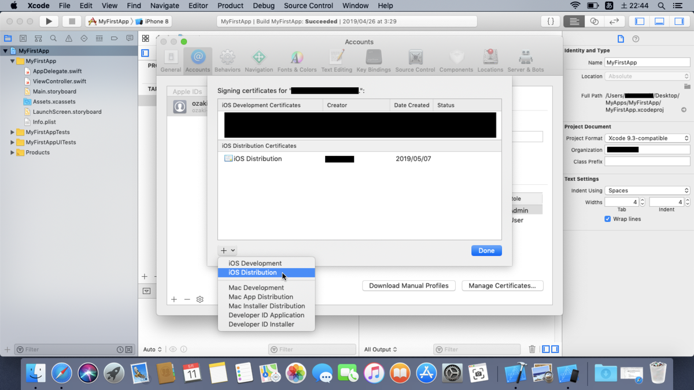Open the Location dropdown in inspector

(647, 76)
